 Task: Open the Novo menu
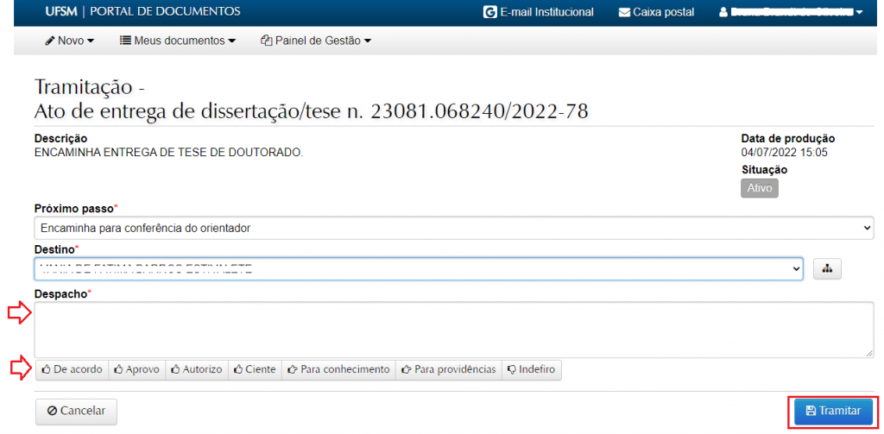pos(69,41)
